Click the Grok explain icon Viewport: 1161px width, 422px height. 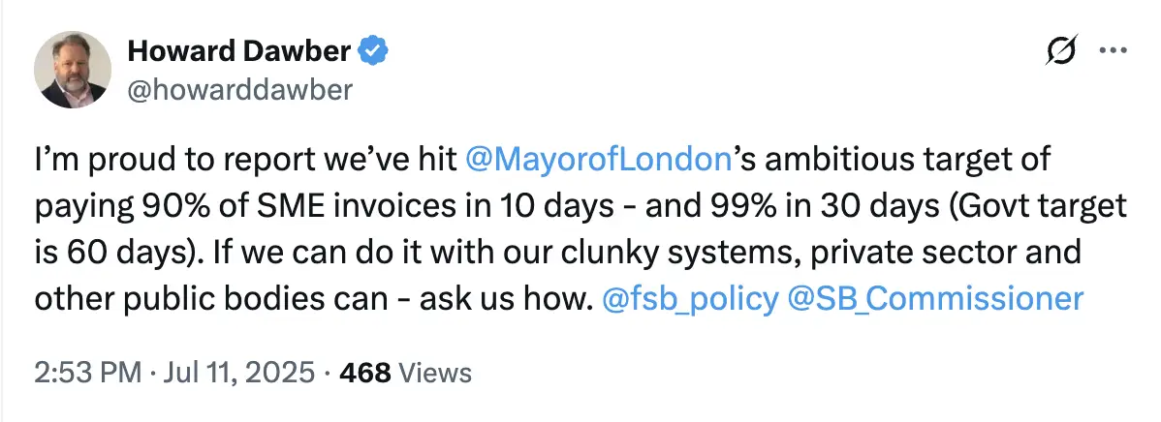(x=1062, y=51)
